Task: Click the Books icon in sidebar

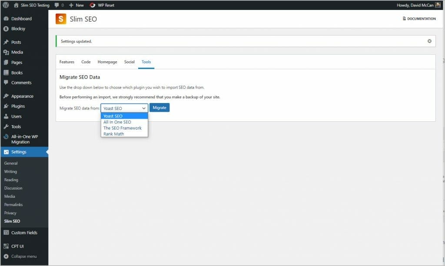Action: 6,73
